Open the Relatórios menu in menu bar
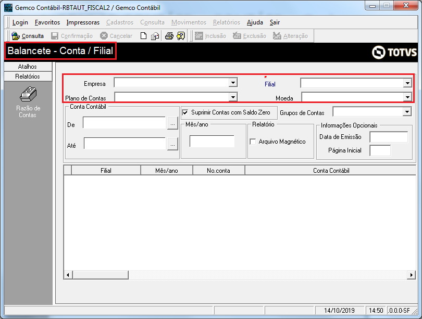The width and height of the screenshot is (422, 319). tap(227, 22)
